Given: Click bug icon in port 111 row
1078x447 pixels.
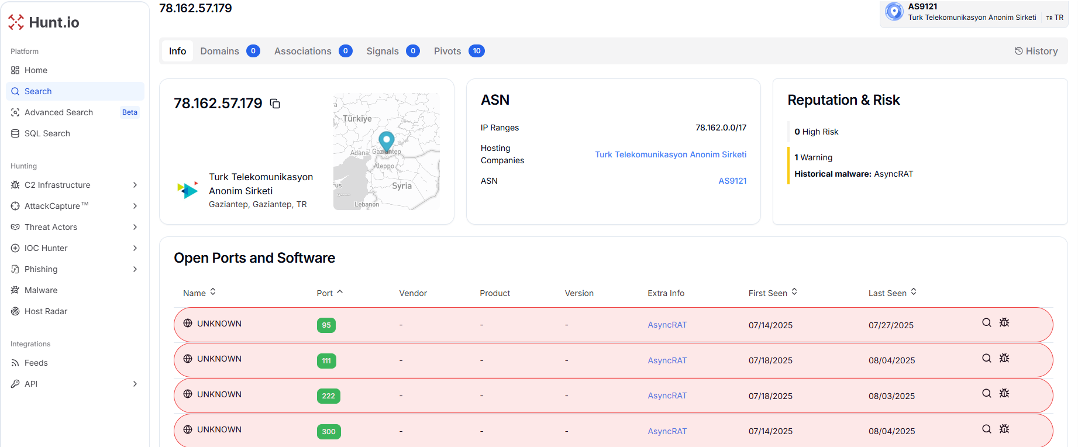Looking at the screenshot, I should coord(1004,358).
